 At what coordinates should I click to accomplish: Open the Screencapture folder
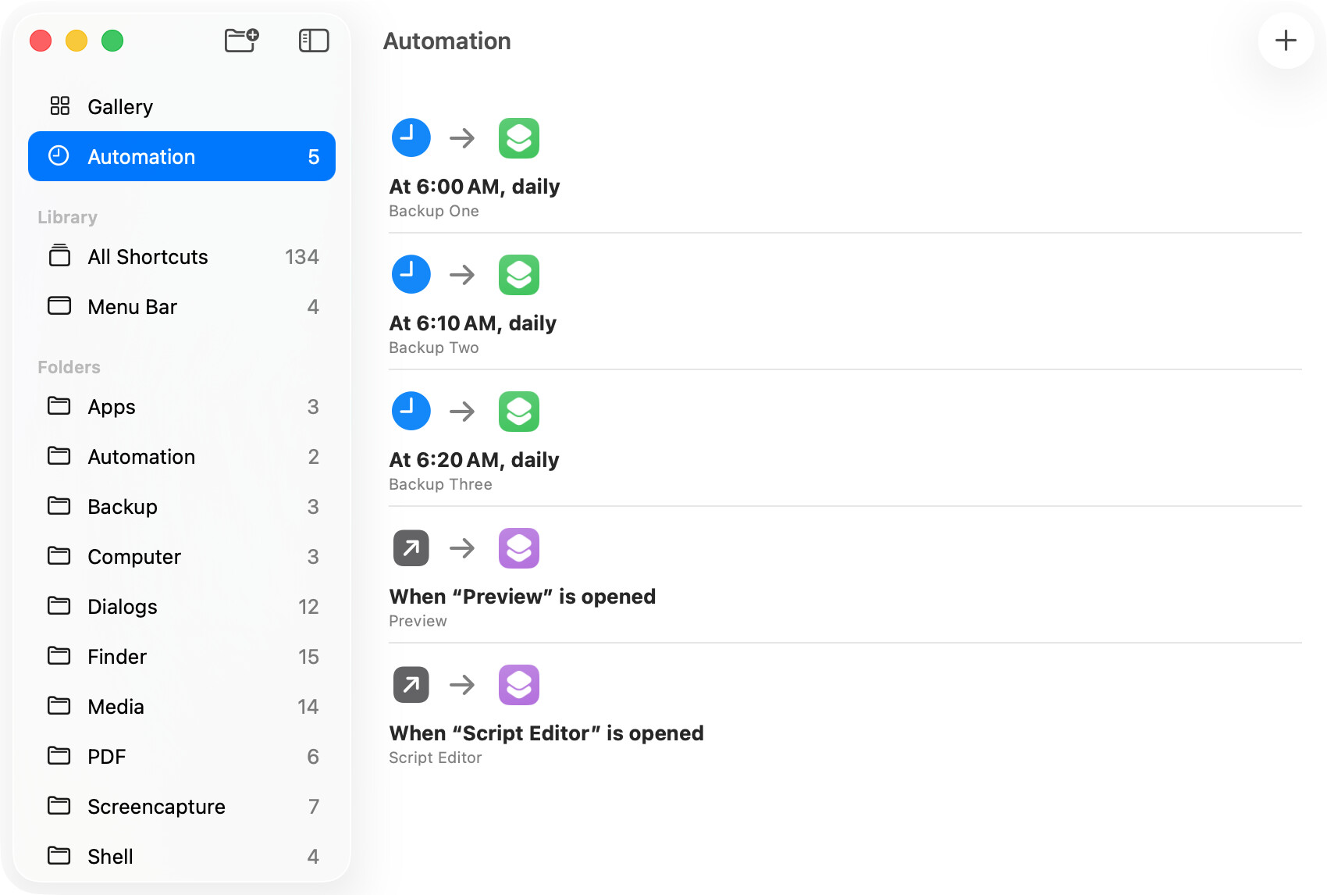182,806
